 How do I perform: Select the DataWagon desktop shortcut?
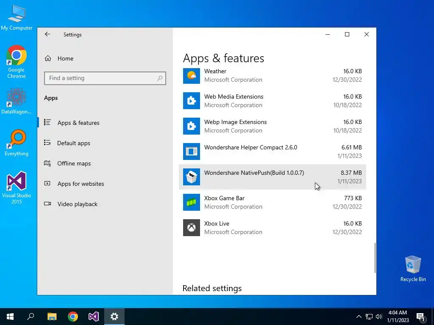17,101
